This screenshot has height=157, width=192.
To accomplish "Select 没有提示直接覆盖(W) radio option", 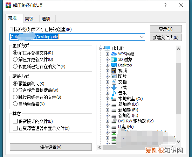I will [35, 90].
